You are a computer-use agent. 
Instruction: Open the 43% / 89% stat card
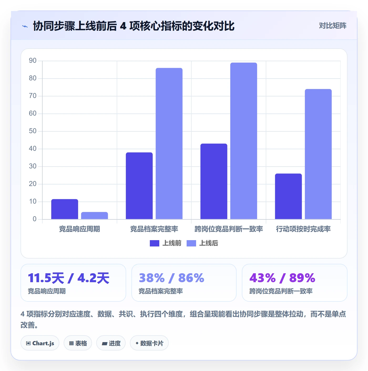[x=295, y=283]
